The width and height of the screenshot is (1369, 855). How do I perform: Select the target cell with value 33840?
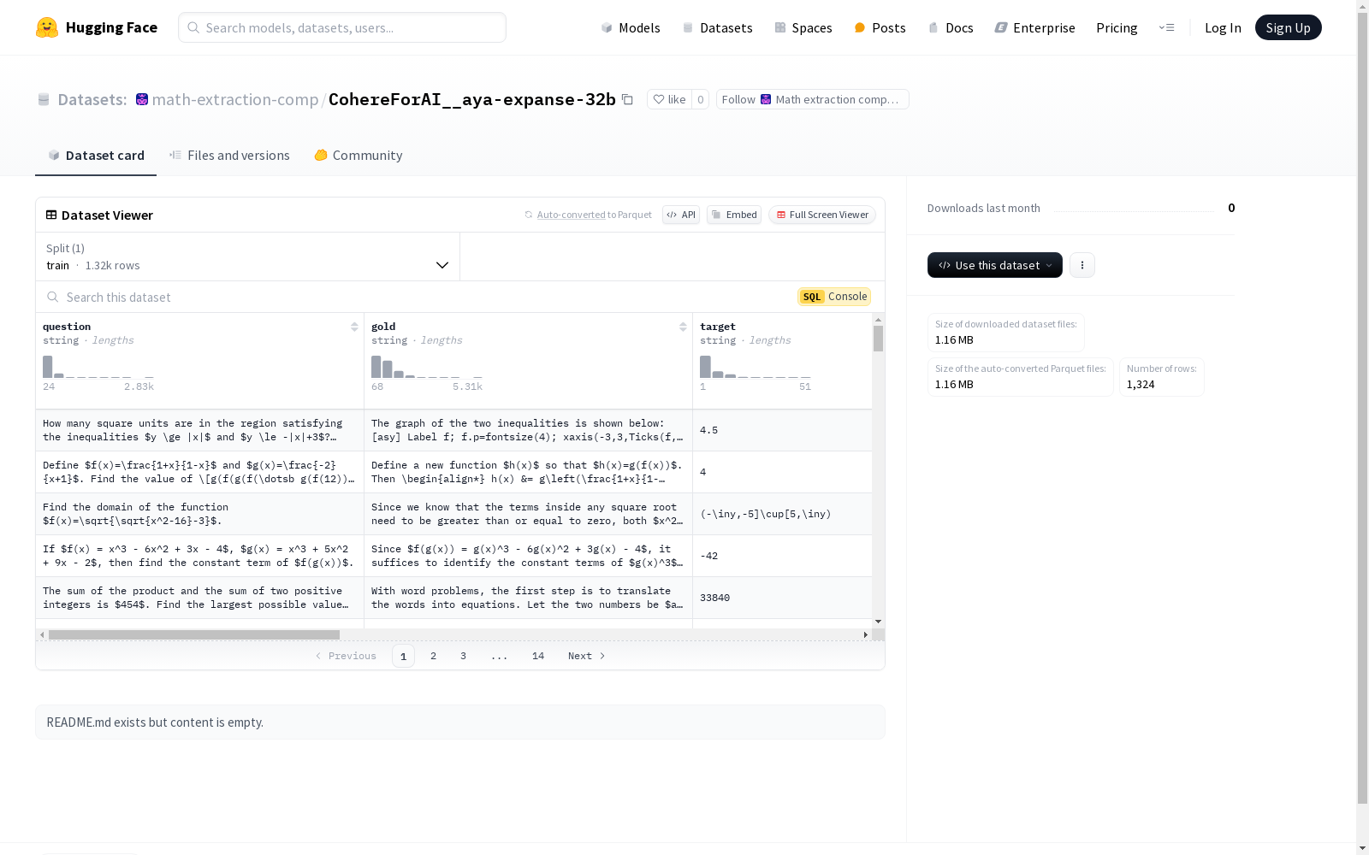click(782, 598)
